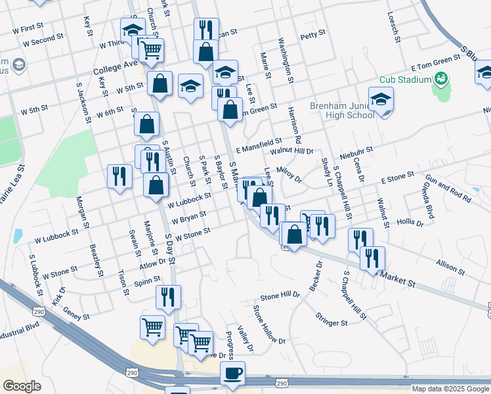Click restaurant marker near Morgan St
This screenshot has width=491, height=394.
click(119, 176)
